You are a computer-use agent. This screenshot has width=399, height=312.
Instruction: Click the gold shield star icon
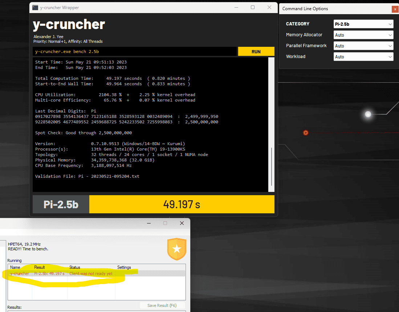pyautogui.click(x=176, y=249)
